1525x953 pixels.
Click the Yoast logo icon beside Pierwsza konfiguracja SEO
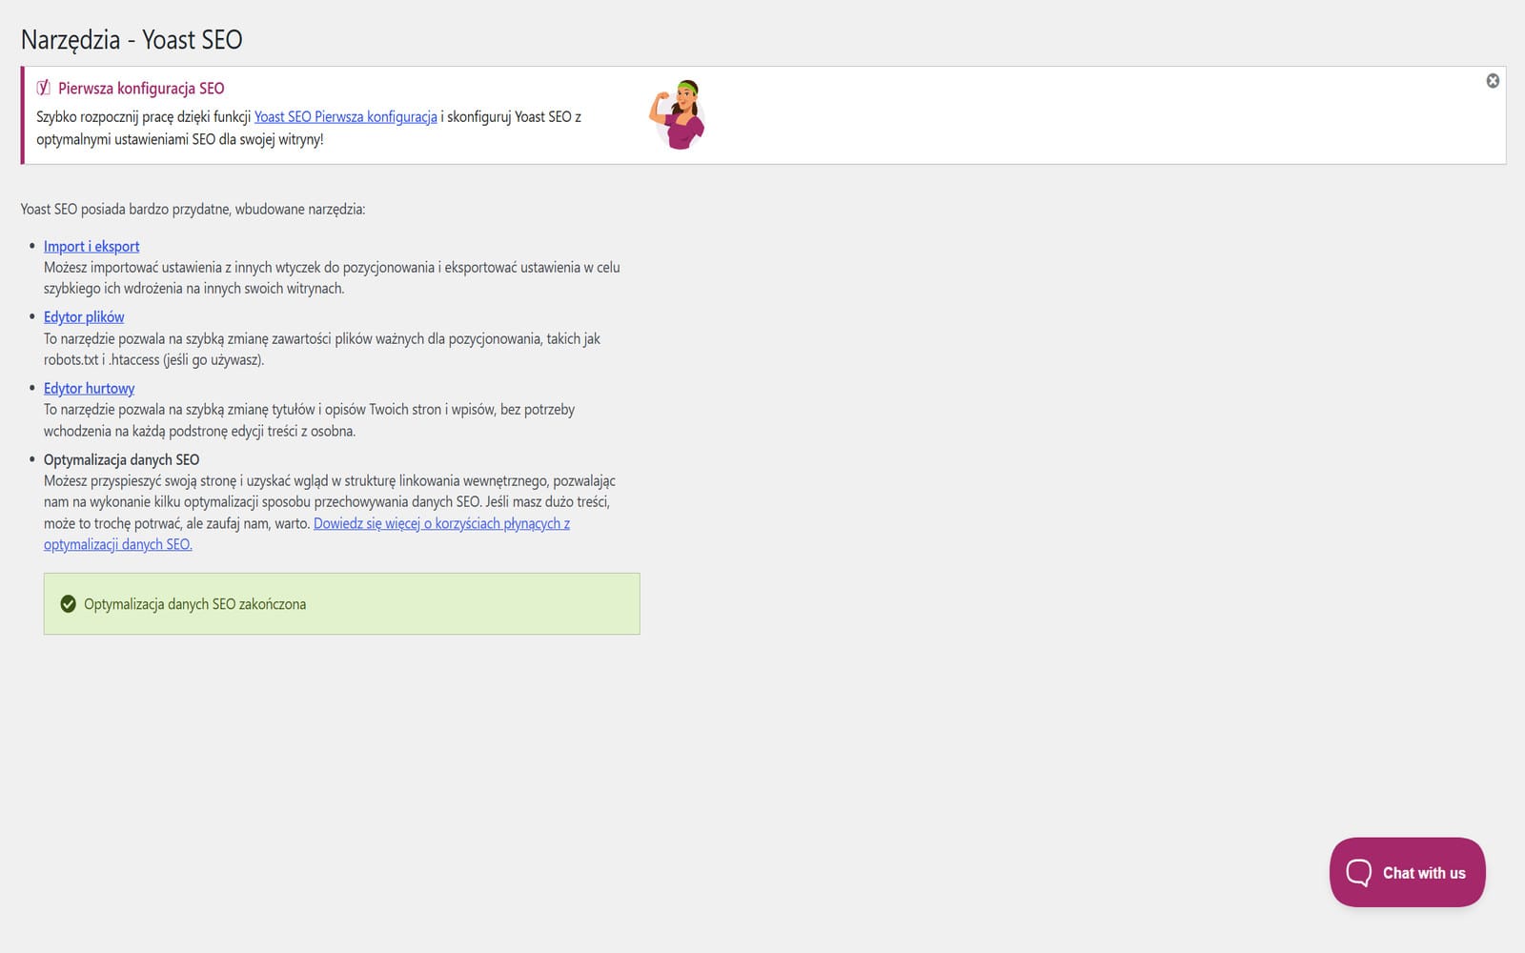coord(43,88)
